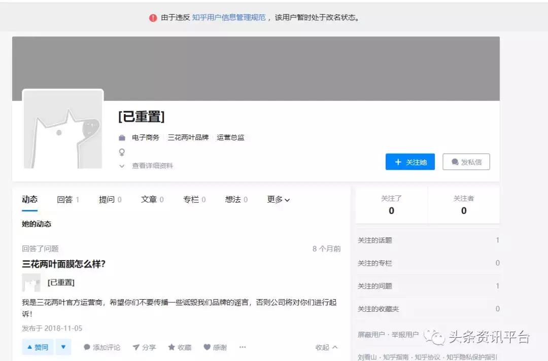Open the "..." more actions icon

[242, 347]
